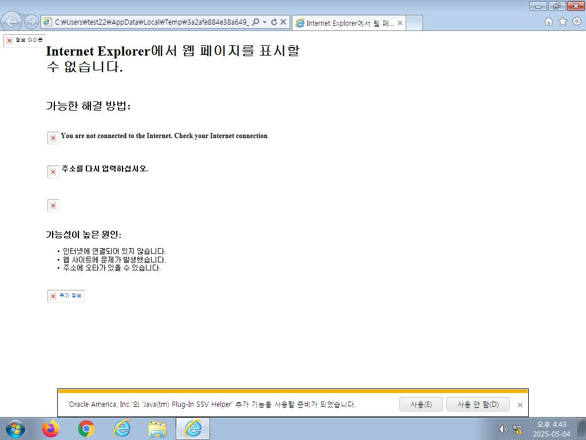Expand the '추가 정보' section

coord(66,296)
